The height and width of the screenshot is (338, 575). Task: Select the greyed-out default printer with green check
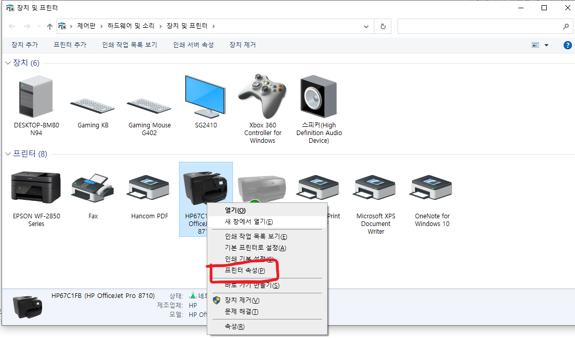click(x=262, y=188)
